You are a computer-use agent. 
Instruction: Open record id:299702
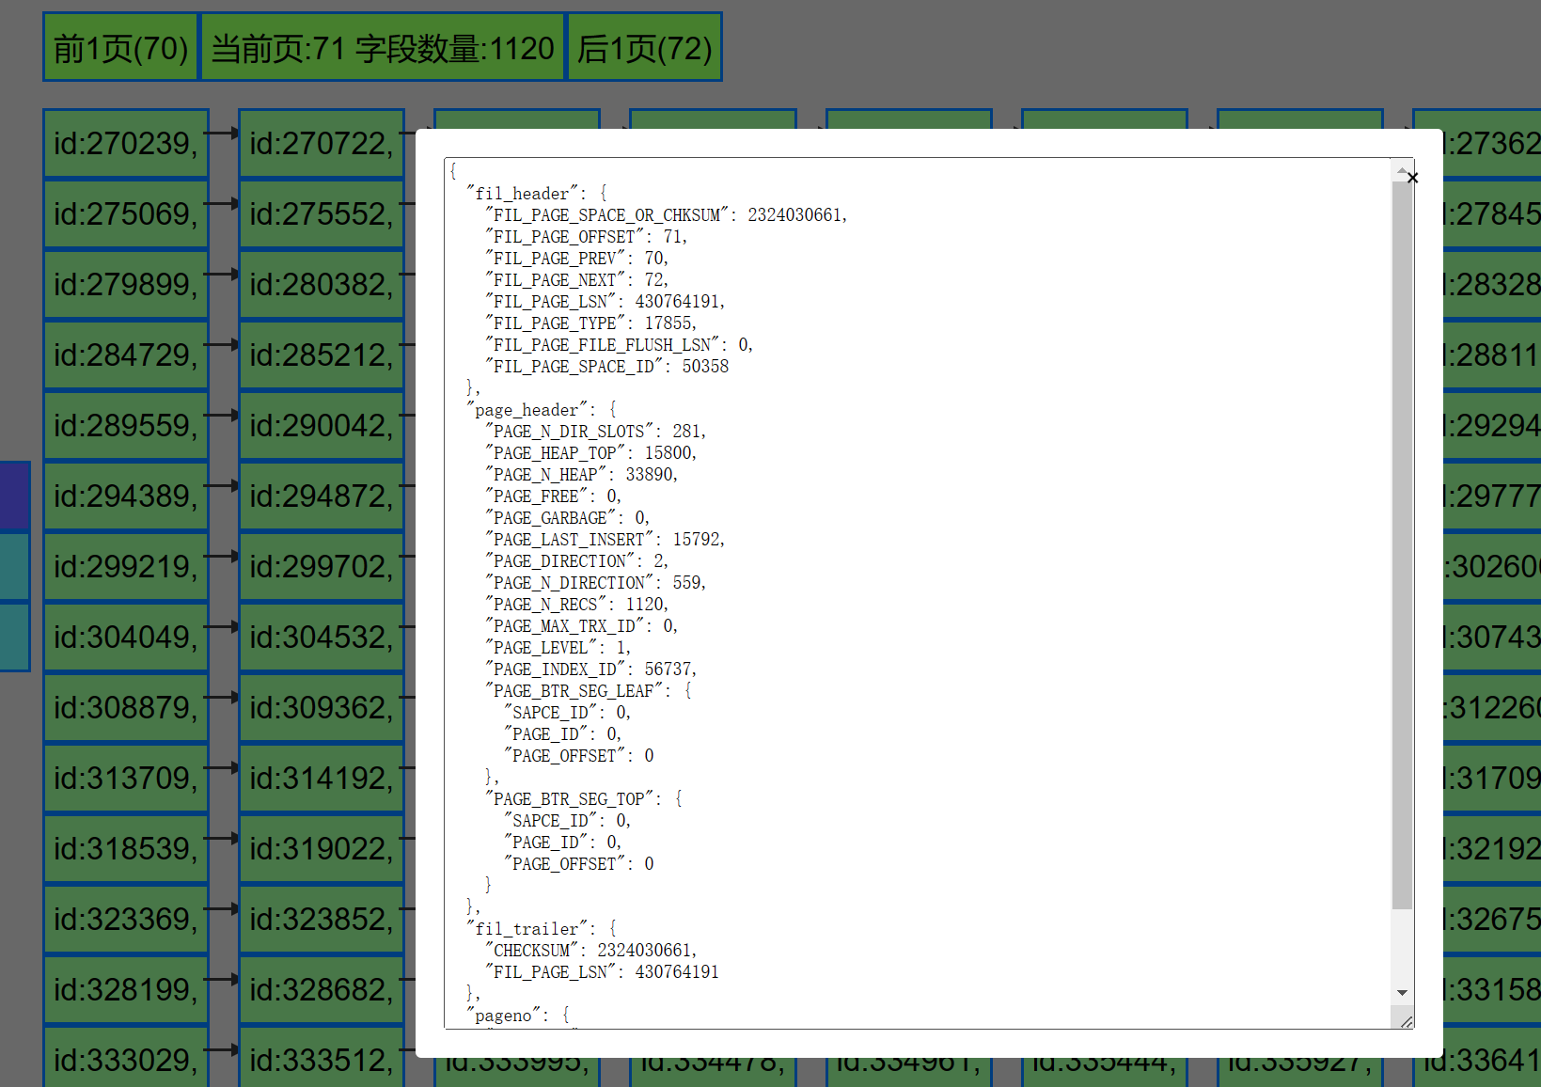tap(322, 566)
